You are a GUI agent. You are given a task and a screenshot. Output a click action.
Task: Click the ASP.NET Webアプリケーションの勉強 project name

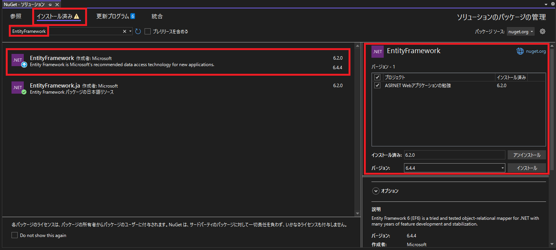click(x=418, y=86)
